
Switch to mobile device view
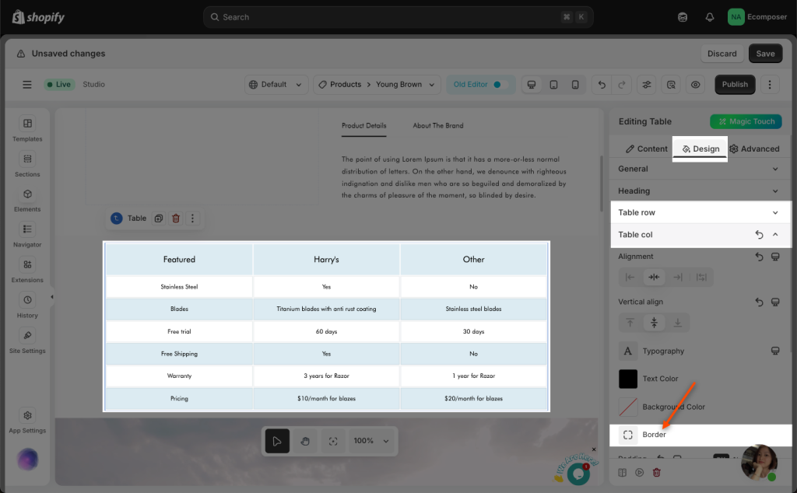tap(575, 85)
